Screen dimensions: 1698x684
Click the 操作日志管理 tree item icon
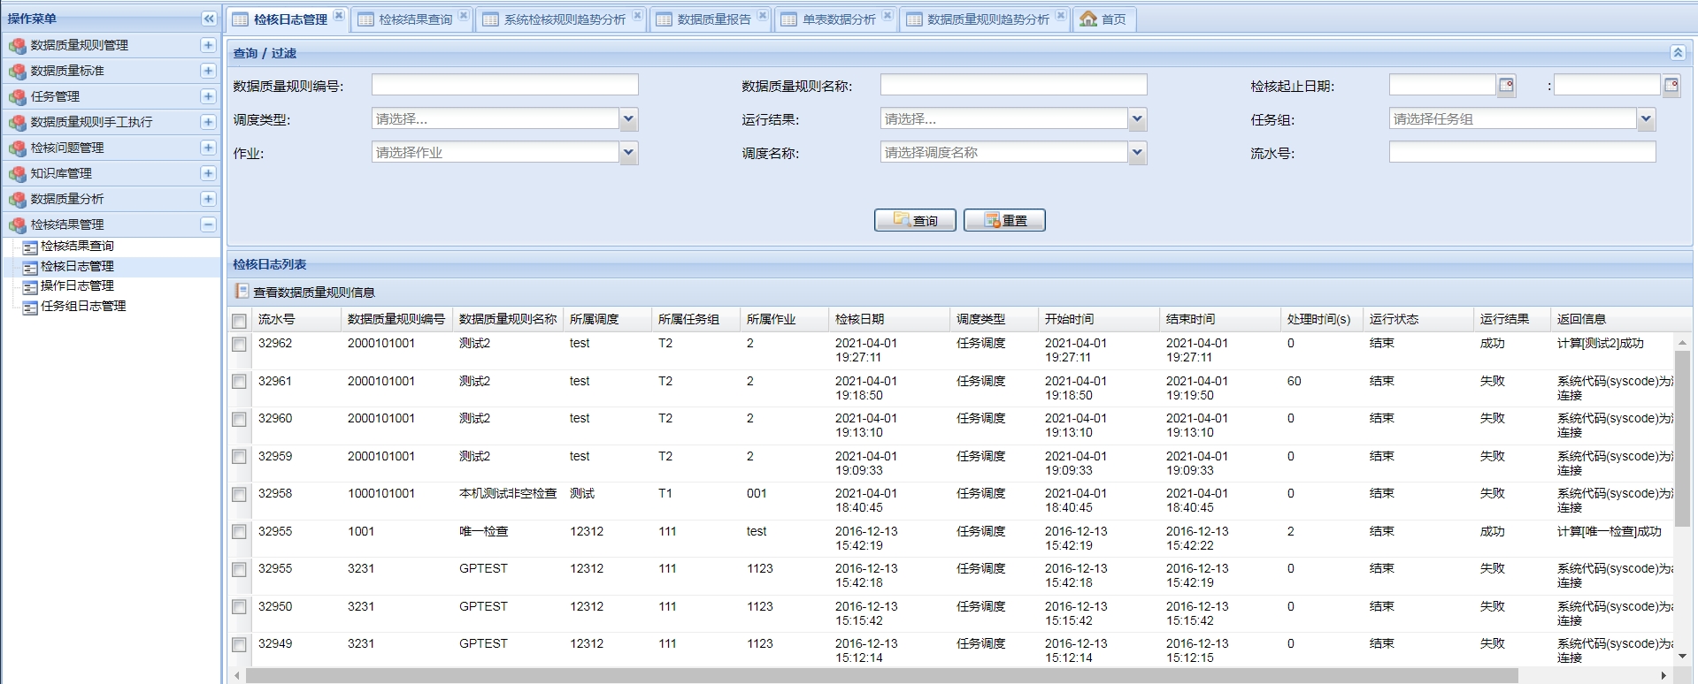[x=30, y=287]
